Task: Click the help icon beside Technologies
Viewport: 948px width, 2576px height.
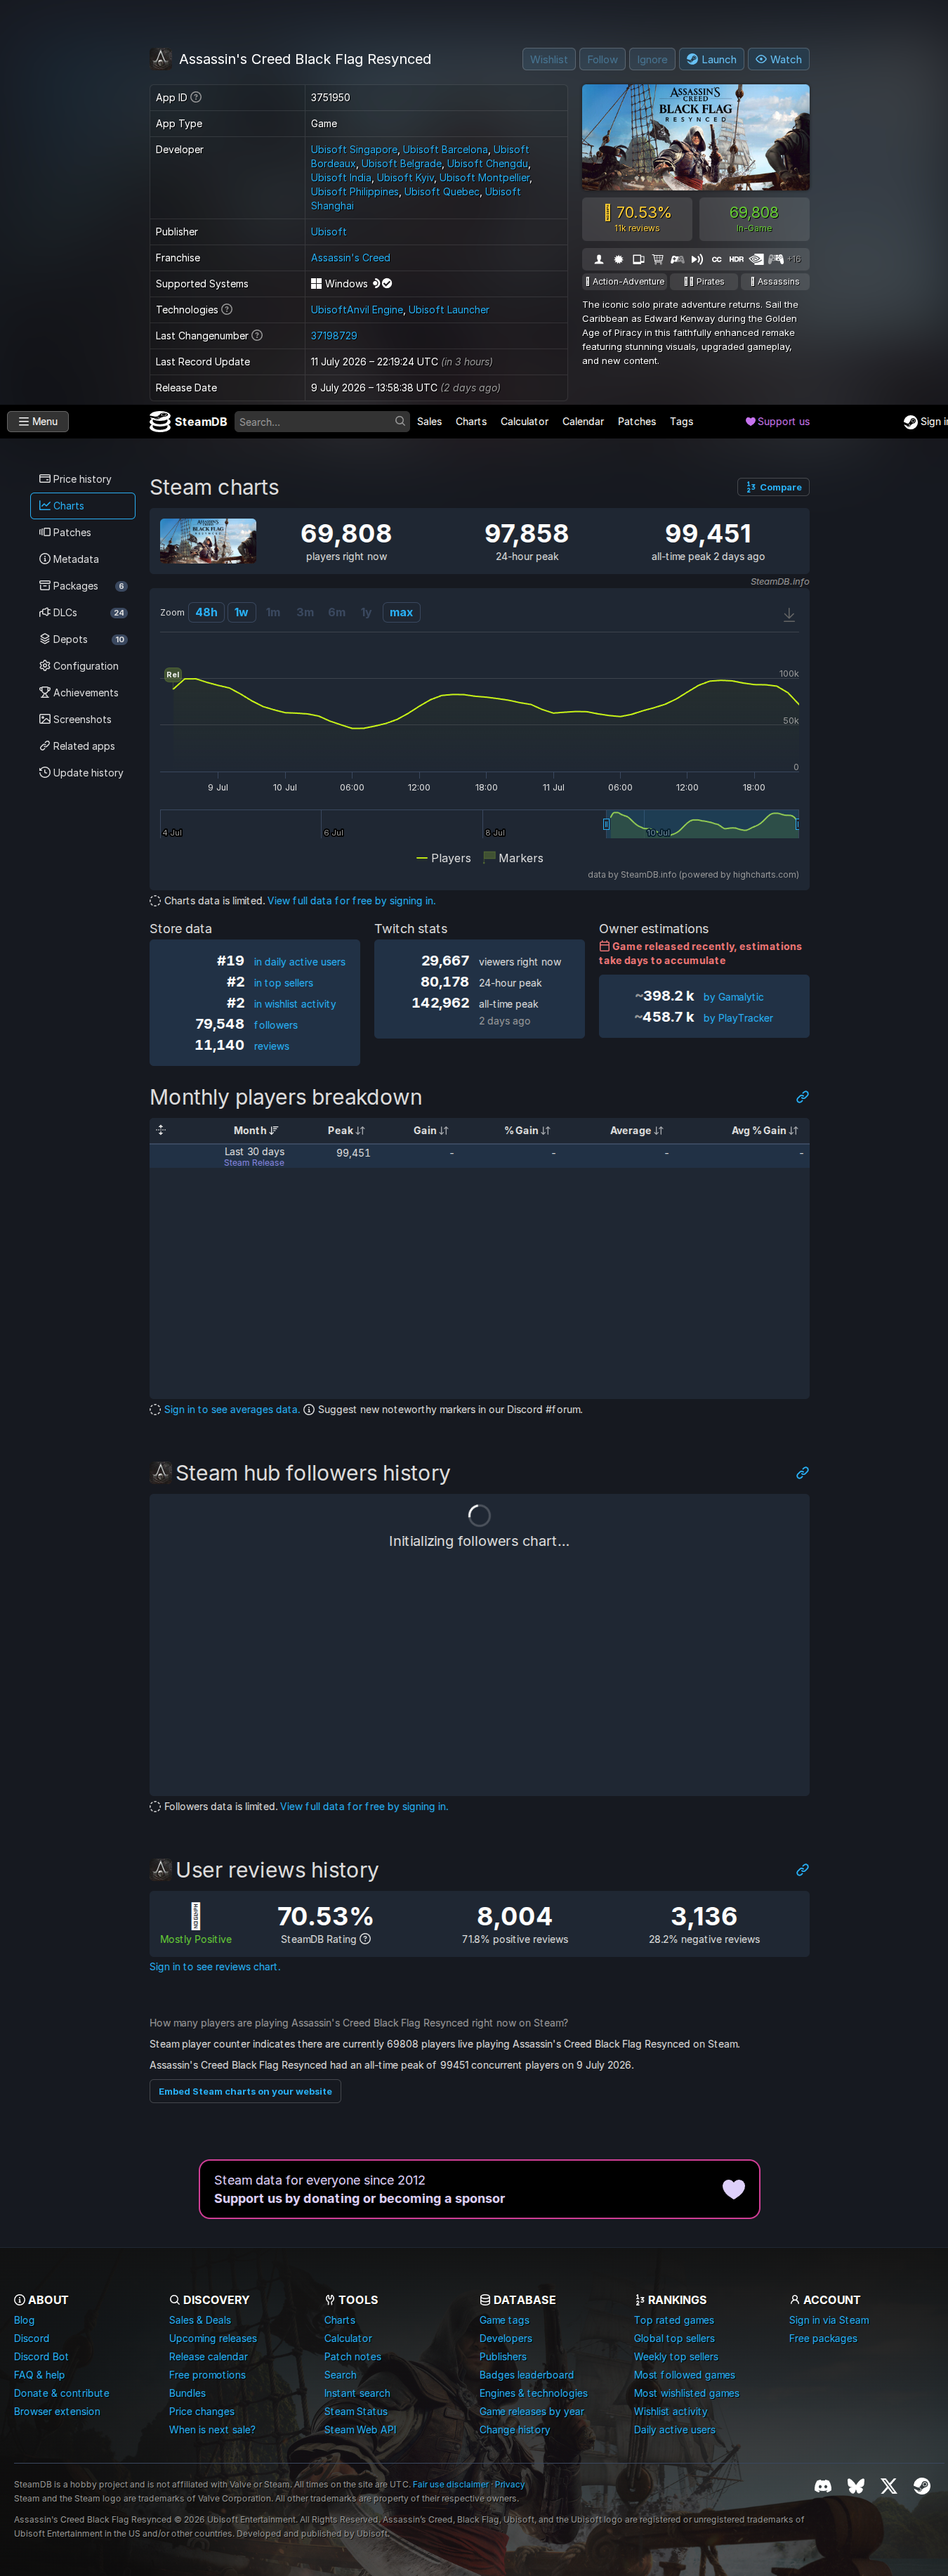Action: (x=227, y=309)
